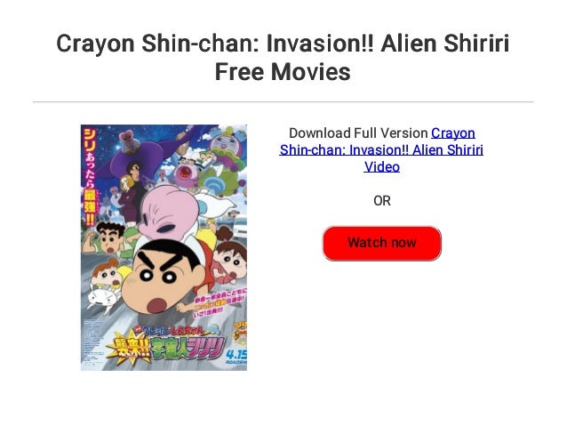Click the horizontal divider under the heading
The image size is (567, 426).
pyautogui.click(x=283, y=102)
